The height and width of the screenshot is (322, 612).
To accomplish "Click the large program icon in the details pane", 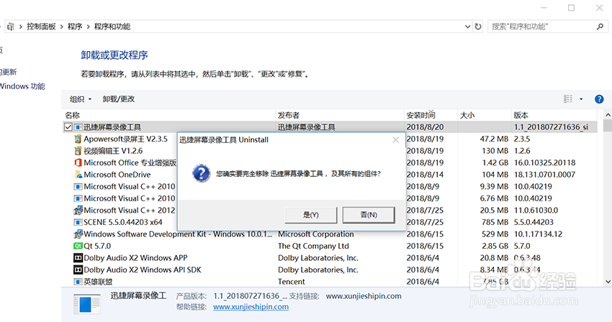I will tap(87, 304).
